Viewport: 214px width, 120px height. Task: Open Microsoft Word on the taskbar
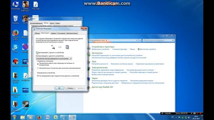[47, 117]
